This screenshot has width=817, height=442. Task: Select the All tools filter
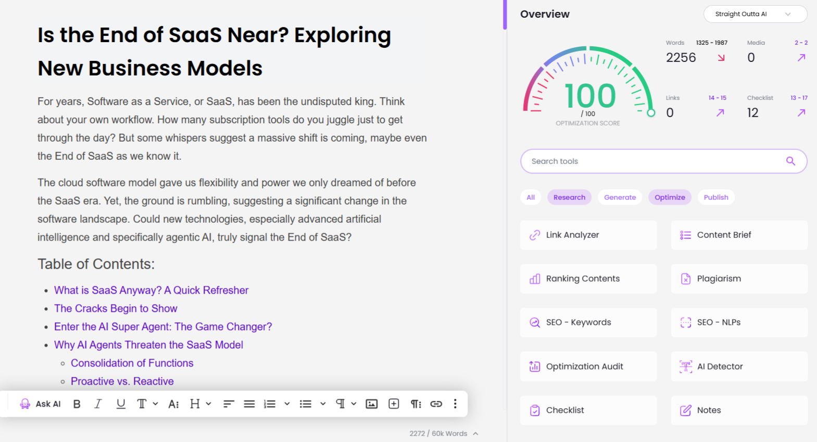(531, 197)
